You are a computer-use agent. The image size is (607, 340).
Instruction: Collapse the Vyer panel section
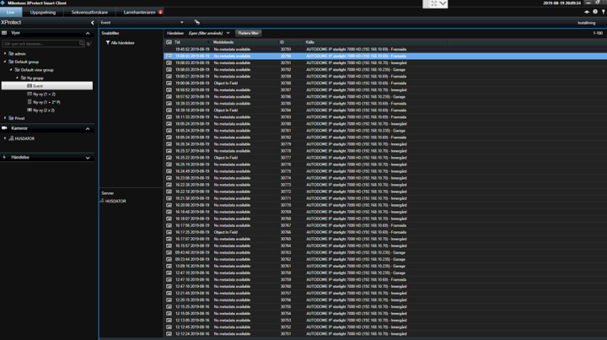(88, 34)
